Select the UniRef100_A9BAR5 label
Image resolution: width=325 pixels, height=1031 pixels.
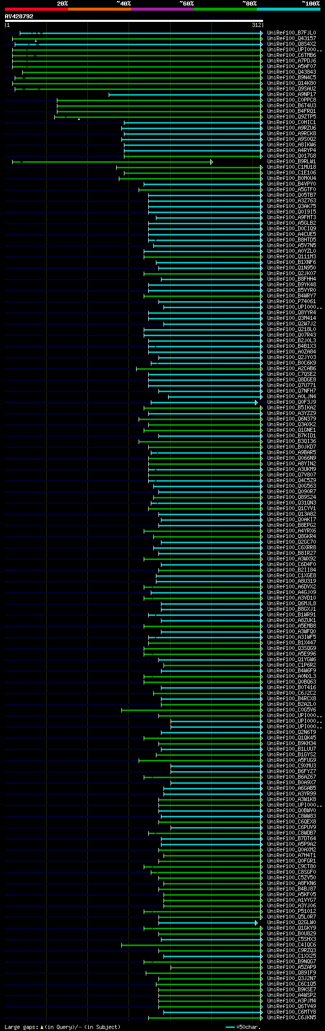tap(291, 452)
